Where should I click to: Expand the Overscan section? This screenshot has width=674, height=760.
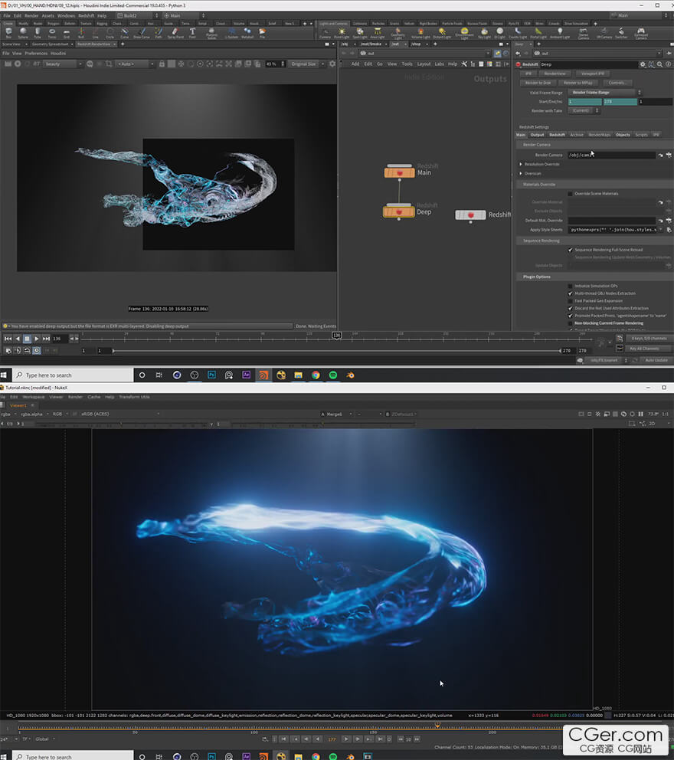coord(521,173)
